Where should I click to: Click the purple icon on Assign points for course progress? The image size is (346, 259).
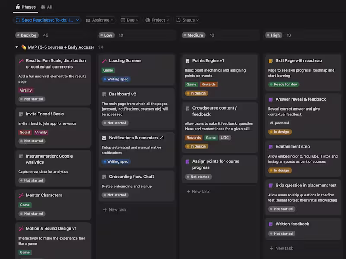click(x=187, y=161)
